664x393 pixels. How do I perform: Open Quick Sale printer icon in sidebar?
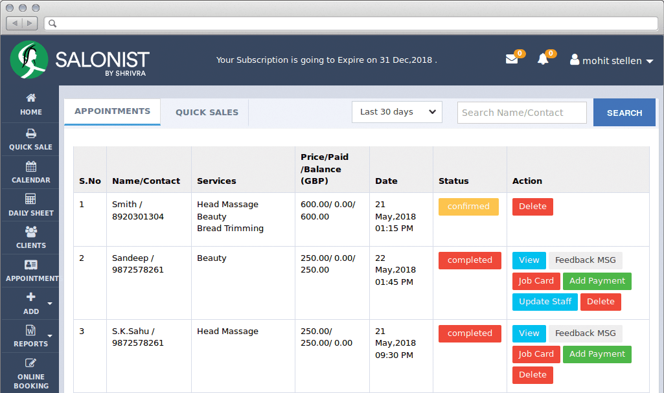pyautogui.click(x=31, y=133)
